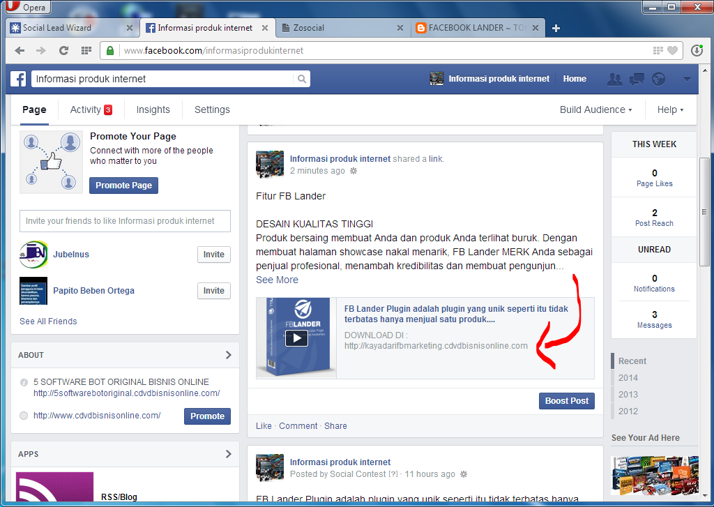Open the Activity tab

(x=91, y=109)
